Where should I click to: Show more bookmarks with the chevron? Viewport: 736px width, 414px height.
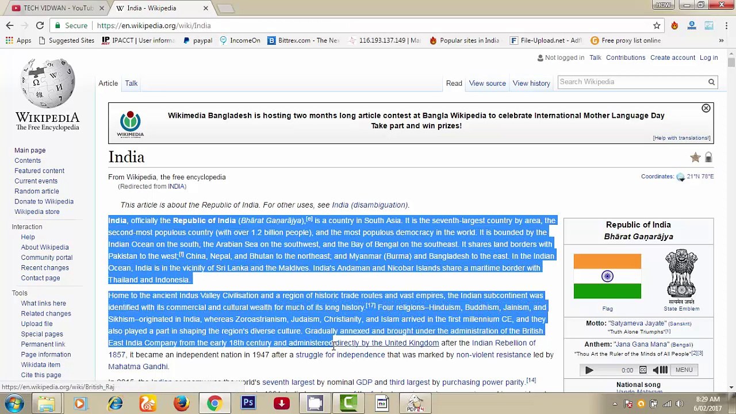coord(721,40)
